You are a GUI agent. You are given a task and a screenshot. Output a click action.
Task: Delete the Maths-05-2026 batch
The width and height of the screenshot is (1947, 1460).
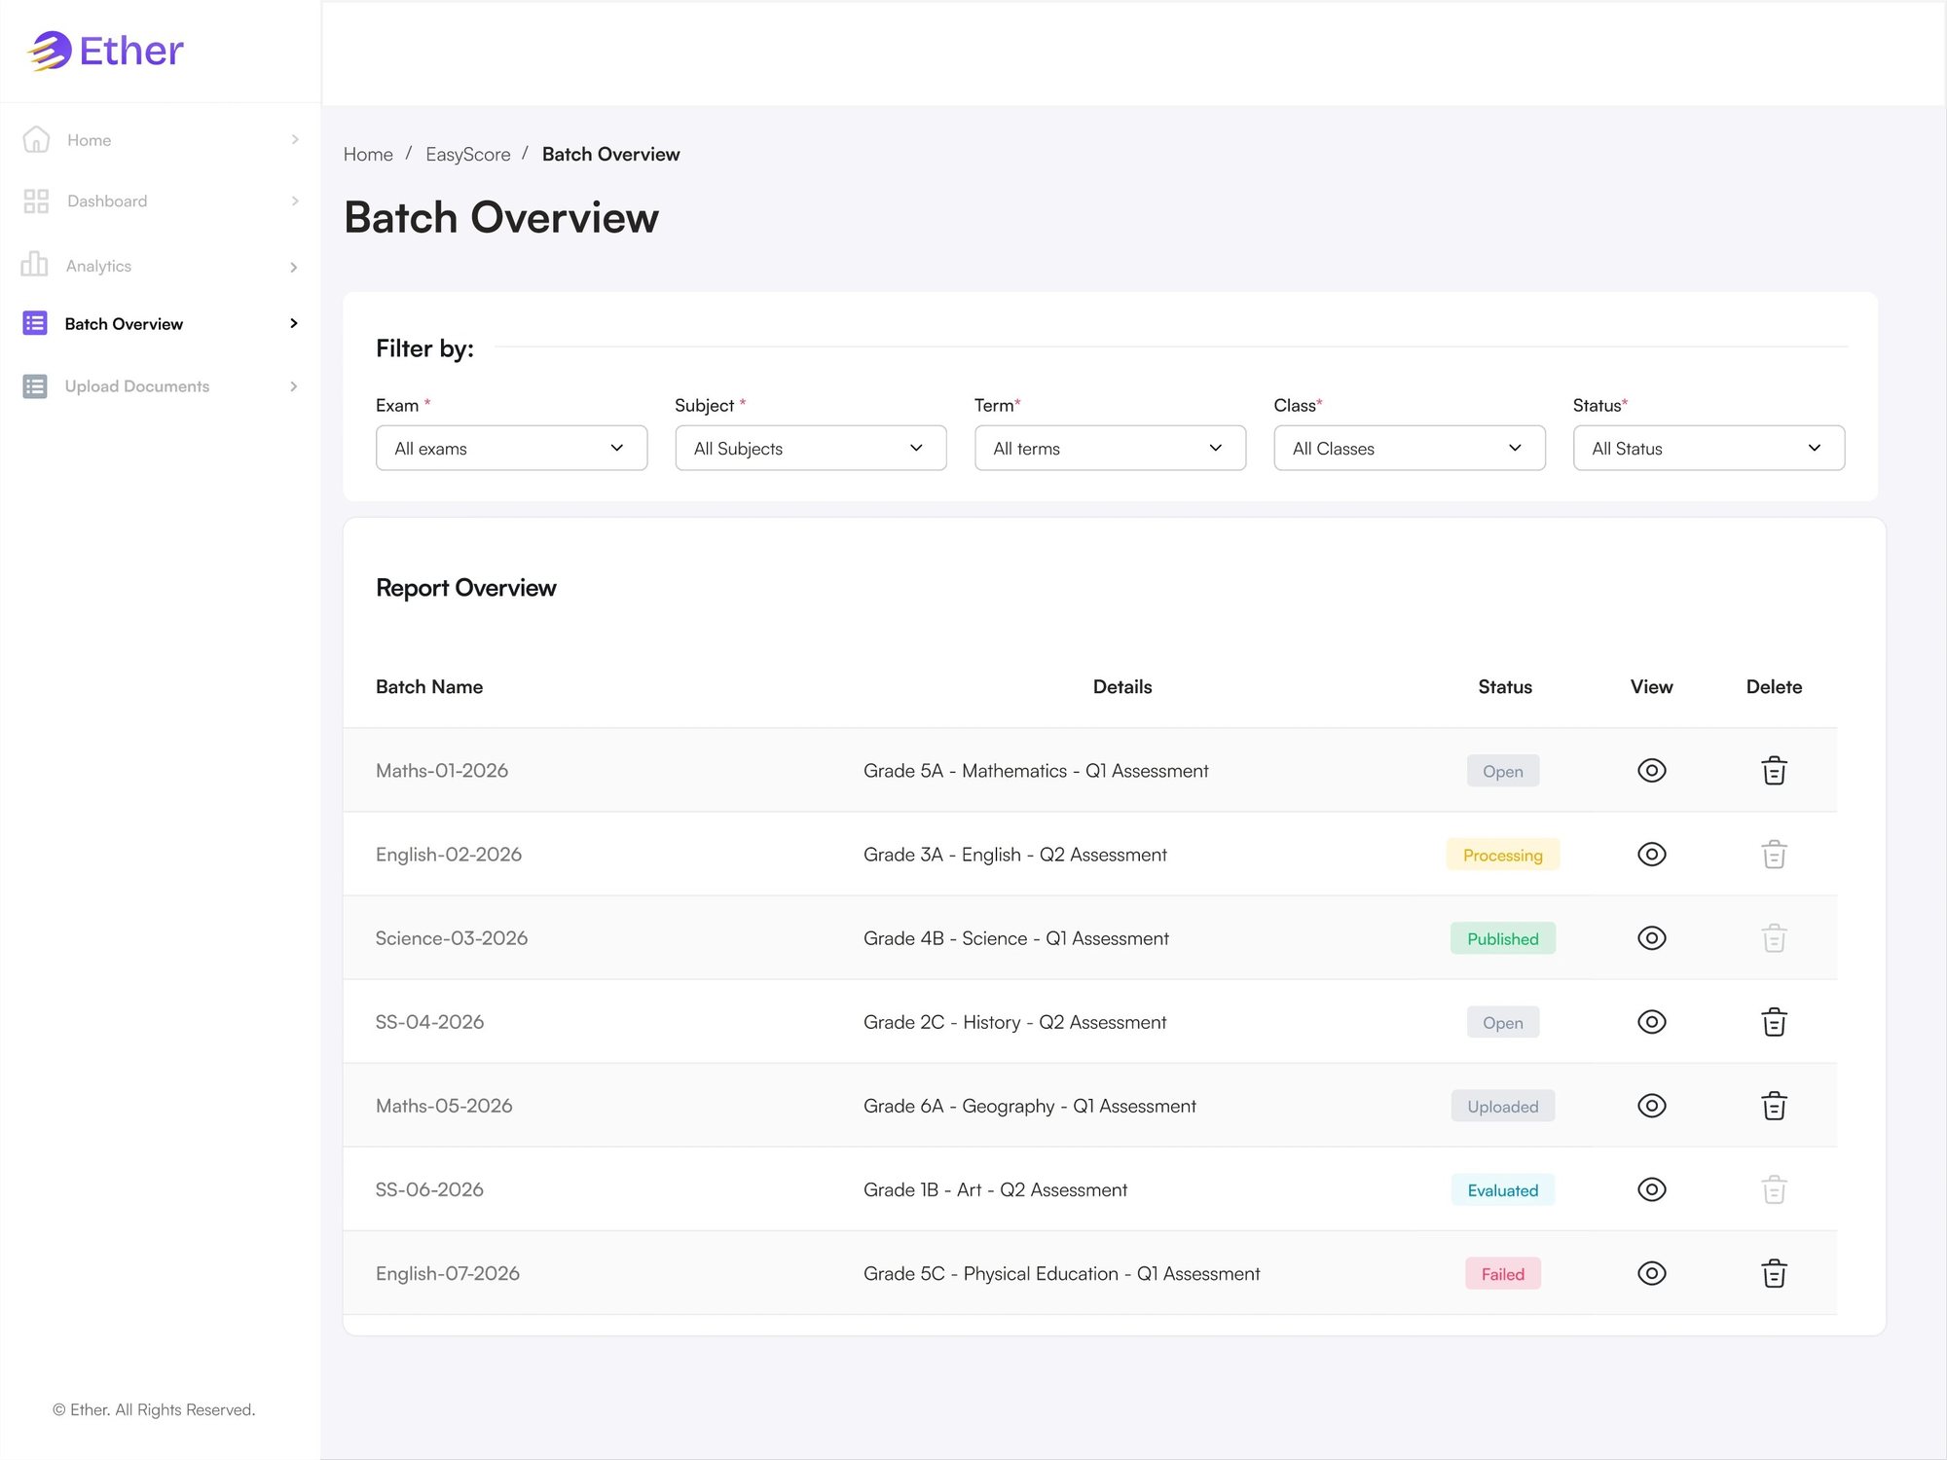click(x=1774, y=1106)
